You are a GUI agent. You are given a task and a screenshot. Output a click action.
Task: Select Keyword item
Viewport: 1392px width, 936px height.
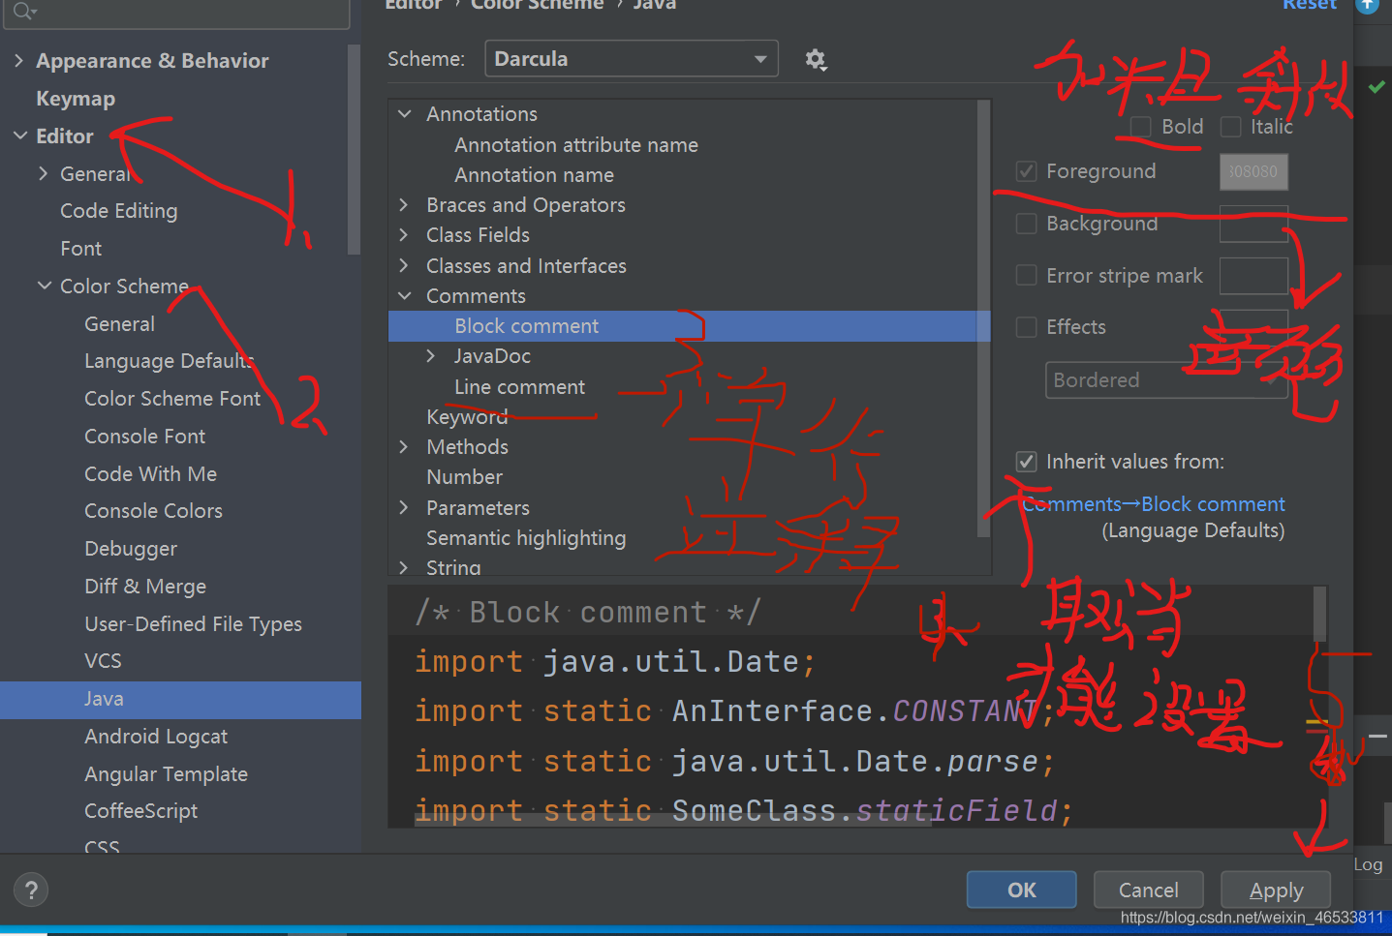(x=467, y=417)
